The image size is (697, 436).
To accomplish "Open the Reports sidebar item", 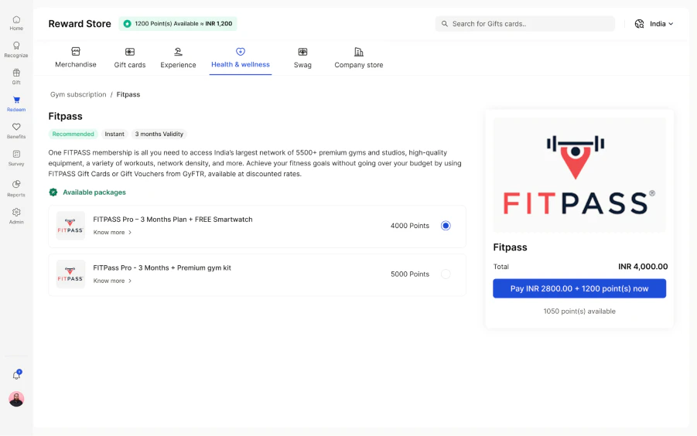I will pyautogui.click(x=16, y=189).
